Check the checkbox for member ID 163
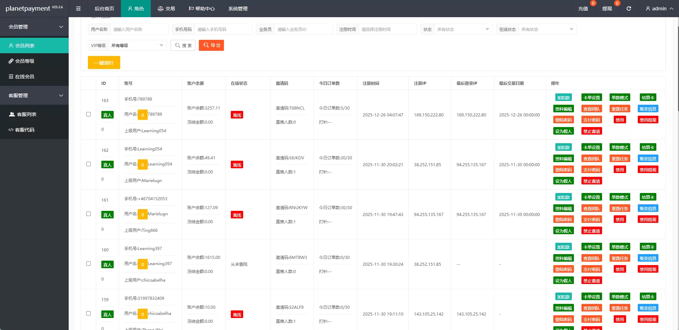 click(88, 114)
